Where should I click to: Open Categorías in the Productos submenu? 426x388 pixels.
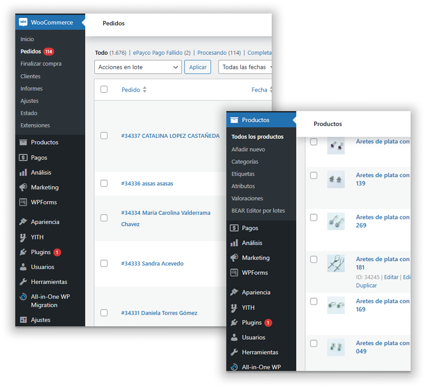[247, 161]
